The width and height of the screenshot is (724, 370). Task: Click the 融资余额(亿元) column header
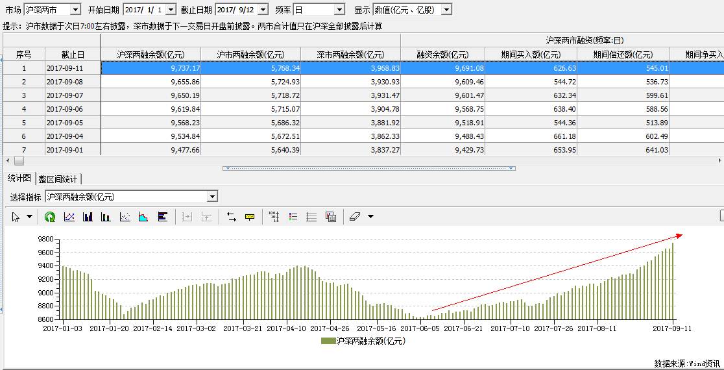click(443, 55)
